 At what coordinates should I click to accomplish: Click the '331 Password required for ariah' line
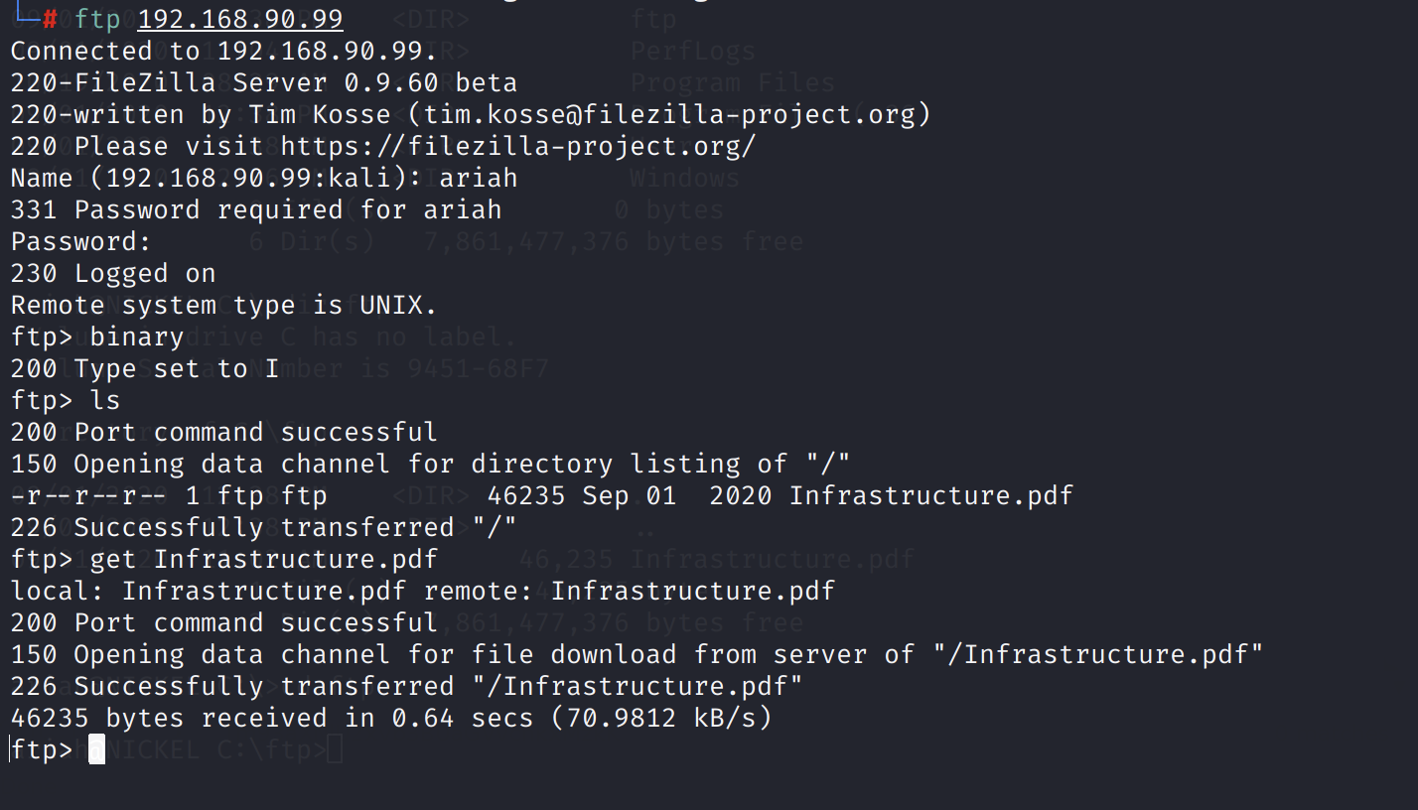(x=256, y=209)
